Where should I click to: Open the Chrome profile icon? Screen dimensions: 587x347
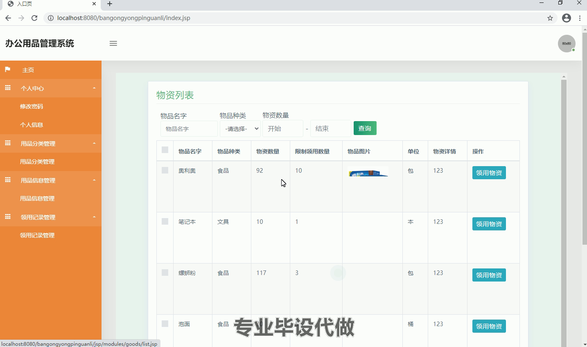(x=567, y=18)
